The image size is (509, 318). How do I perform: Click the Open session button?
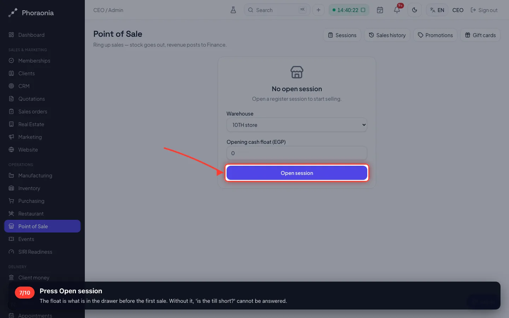point(297,173)
